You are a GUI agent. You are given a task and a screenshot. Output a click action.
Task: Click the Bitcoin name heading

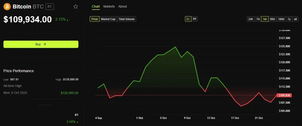[x=22, y=7]
